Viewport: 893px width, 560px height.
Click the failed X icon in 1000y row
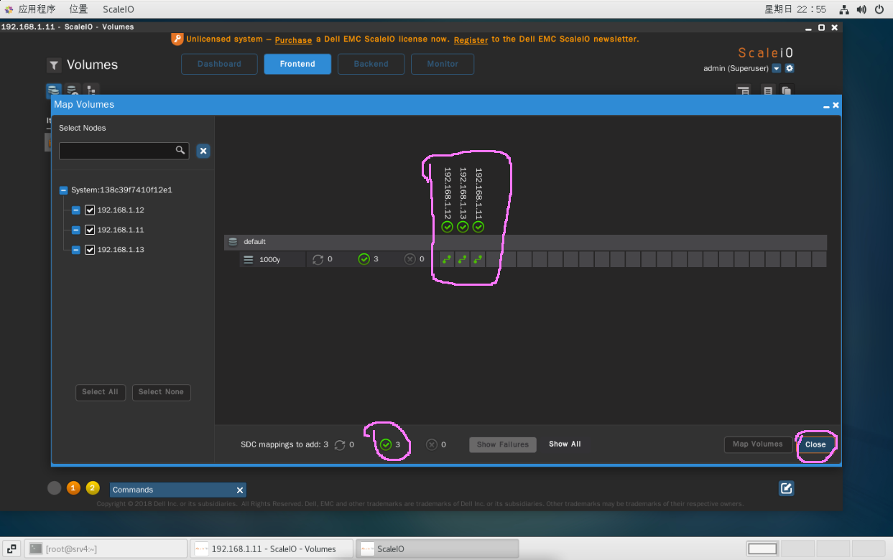click(x=410, y=259)
